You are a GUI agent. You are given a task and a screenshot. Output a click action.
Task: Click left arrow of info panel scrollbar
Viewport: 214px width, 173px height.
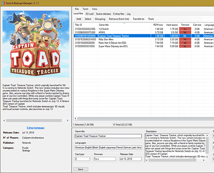point(4,120)
